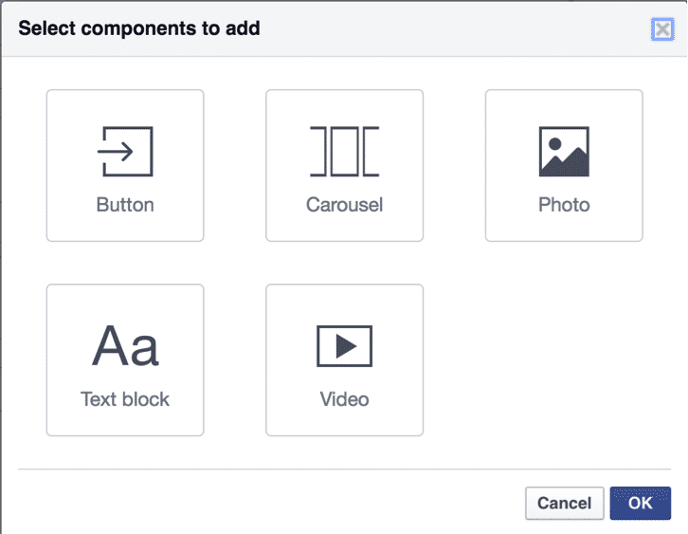Image resolution: width=688 pixels, height=534 pixels.
Task: Click the sun dot in Photo icon
Action: pos(555,143)
